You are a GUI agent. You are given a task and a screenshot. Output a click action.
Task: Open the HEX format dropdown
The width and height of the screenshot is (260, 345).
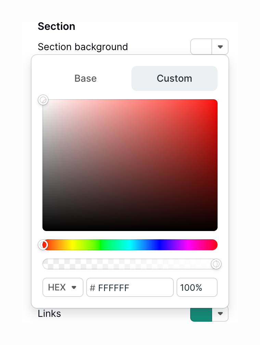(x=63, y=287)
